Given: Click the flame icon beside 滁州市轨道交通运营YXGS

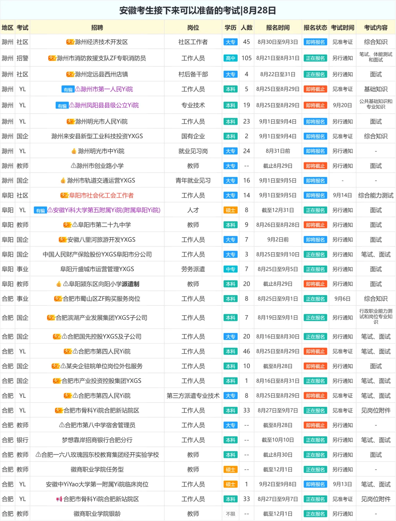Looking at the screenshot, I should [x=63, y=181].
